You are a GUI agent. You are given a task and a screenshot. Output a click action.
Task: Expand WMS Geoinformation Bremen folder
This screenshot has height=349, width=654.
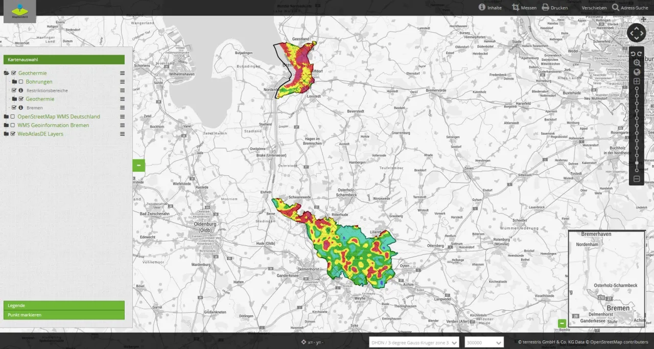coord(6,125)
